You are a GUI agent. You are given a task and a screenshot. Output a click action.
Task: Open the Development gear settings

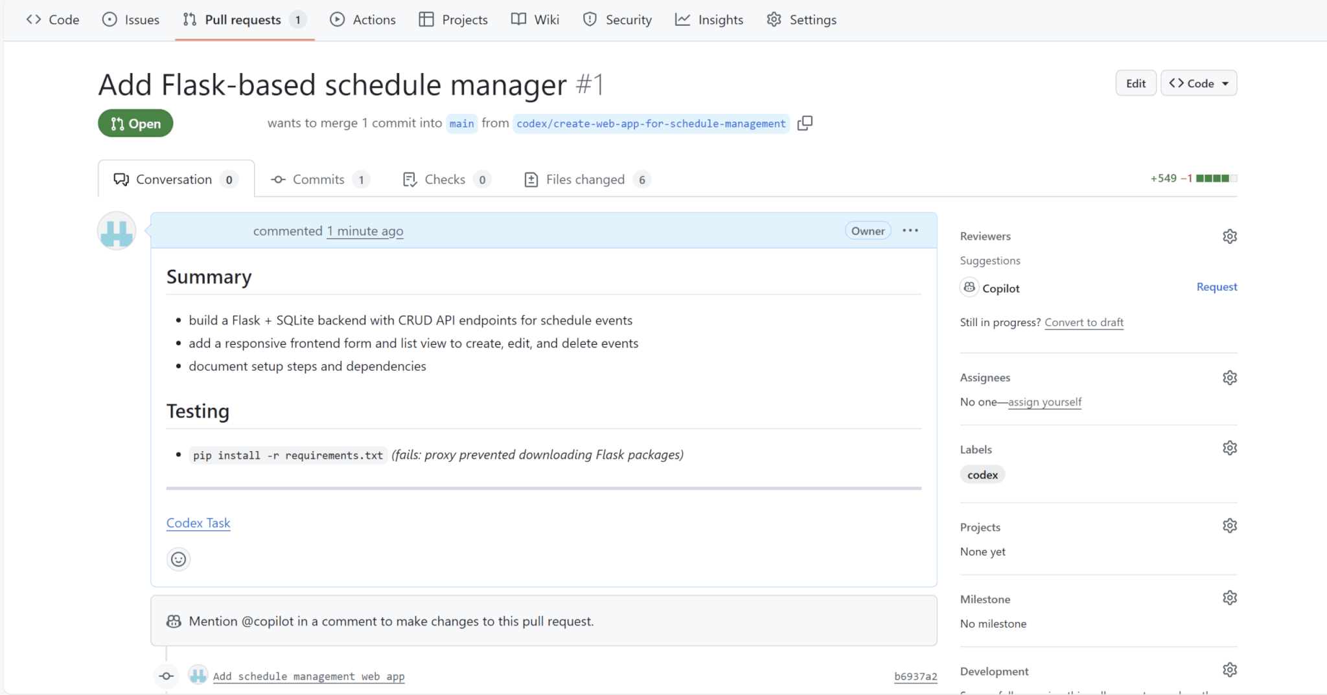(1229, 670)
